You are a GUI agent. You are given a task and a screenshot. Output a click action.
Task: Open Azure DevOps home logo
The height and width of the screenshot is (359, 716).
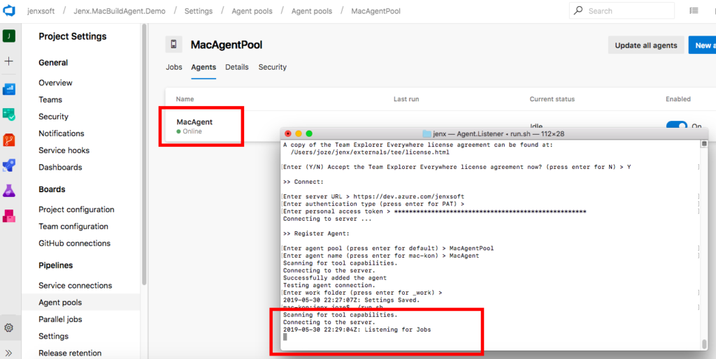pyautogui.click(x=9, y=10)
